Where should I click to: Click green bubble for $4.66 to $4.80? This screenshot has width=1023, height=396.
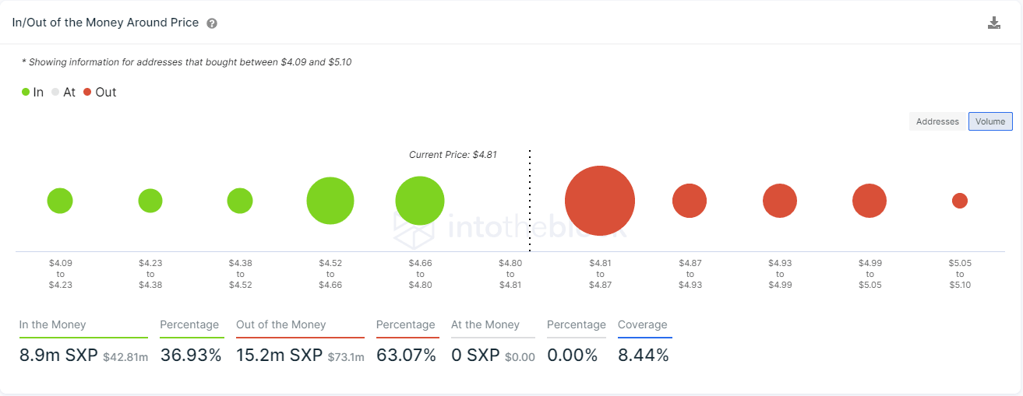(x=420, y=201)
